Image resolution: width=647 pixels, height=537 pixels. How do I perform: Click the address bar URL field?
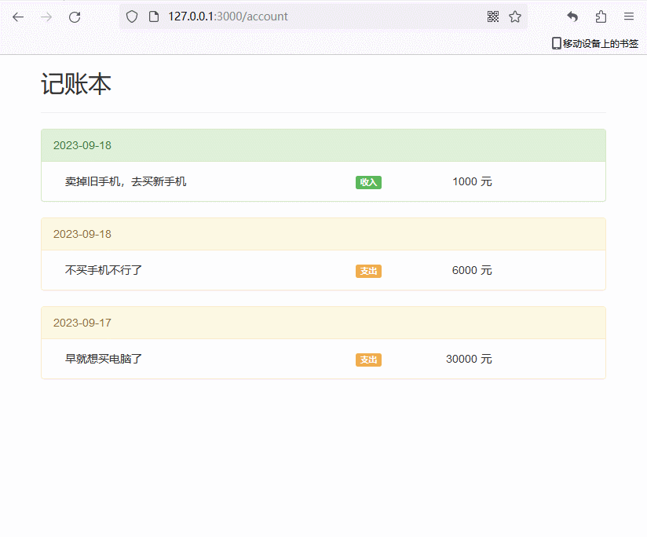click(x=314, y=16)
